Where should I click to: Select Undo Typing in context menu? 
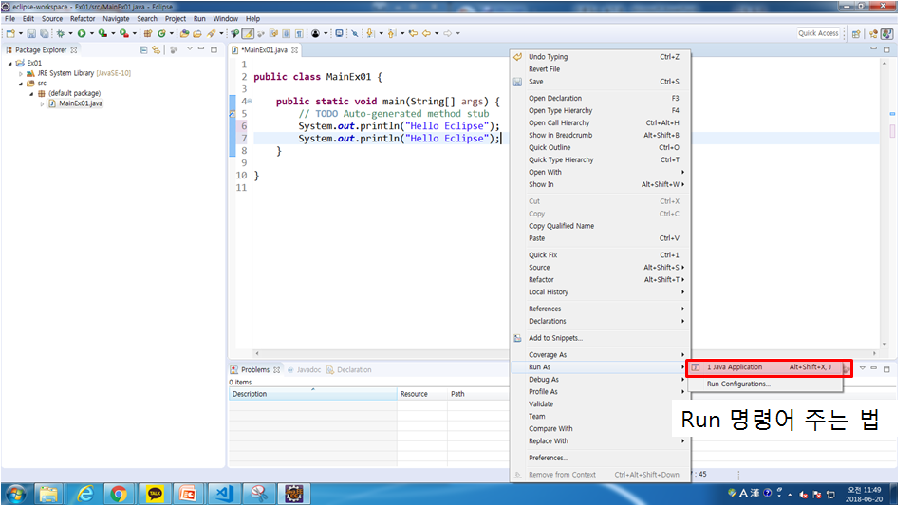[601, 57]
